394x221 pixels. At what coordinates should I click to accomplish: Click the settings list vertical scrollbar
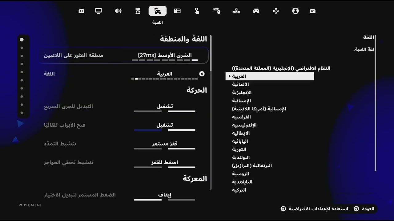211,112
